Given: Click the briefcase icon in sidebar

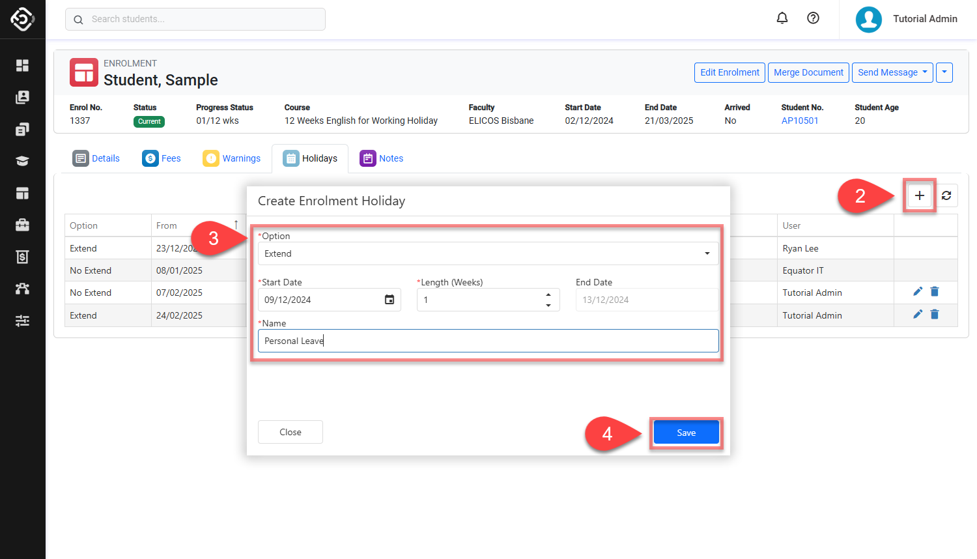Looking at the screenshot, I should 22,225.
